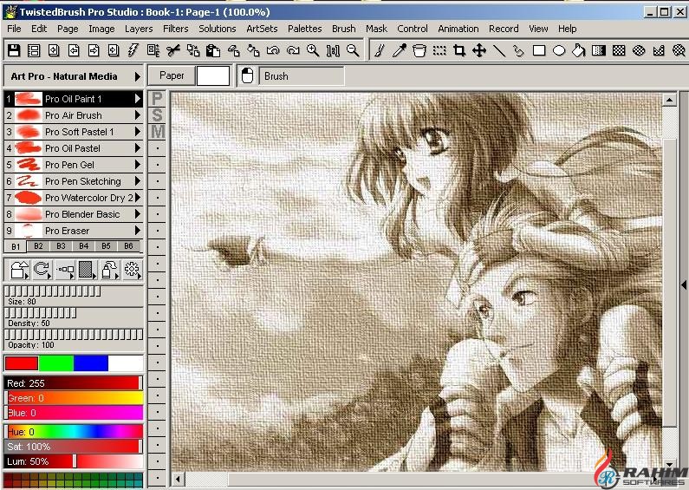Select the rectangle mask tool icon
This screenshot has width=689, height=490.
click(x=619, y=50)
